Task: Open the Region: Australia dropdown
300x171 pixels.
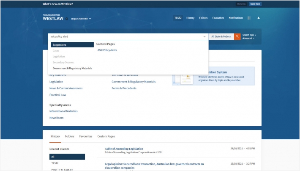Action: tap(81, 19)
